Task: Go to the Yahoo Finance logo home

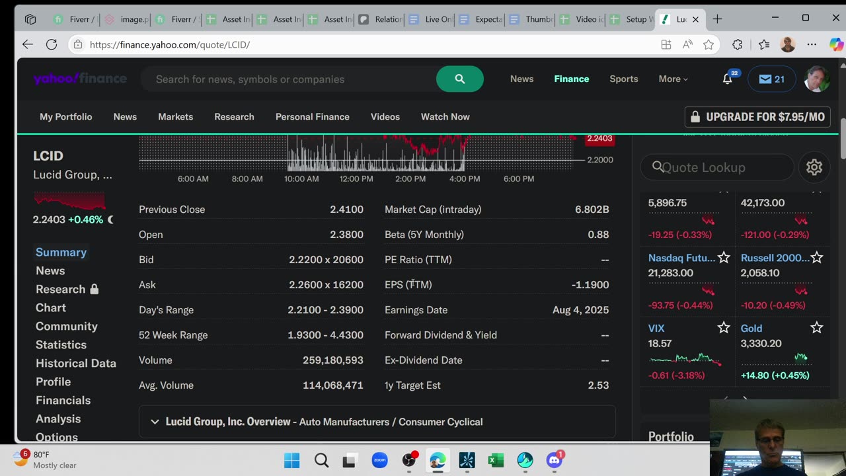Action: (80, 79)
